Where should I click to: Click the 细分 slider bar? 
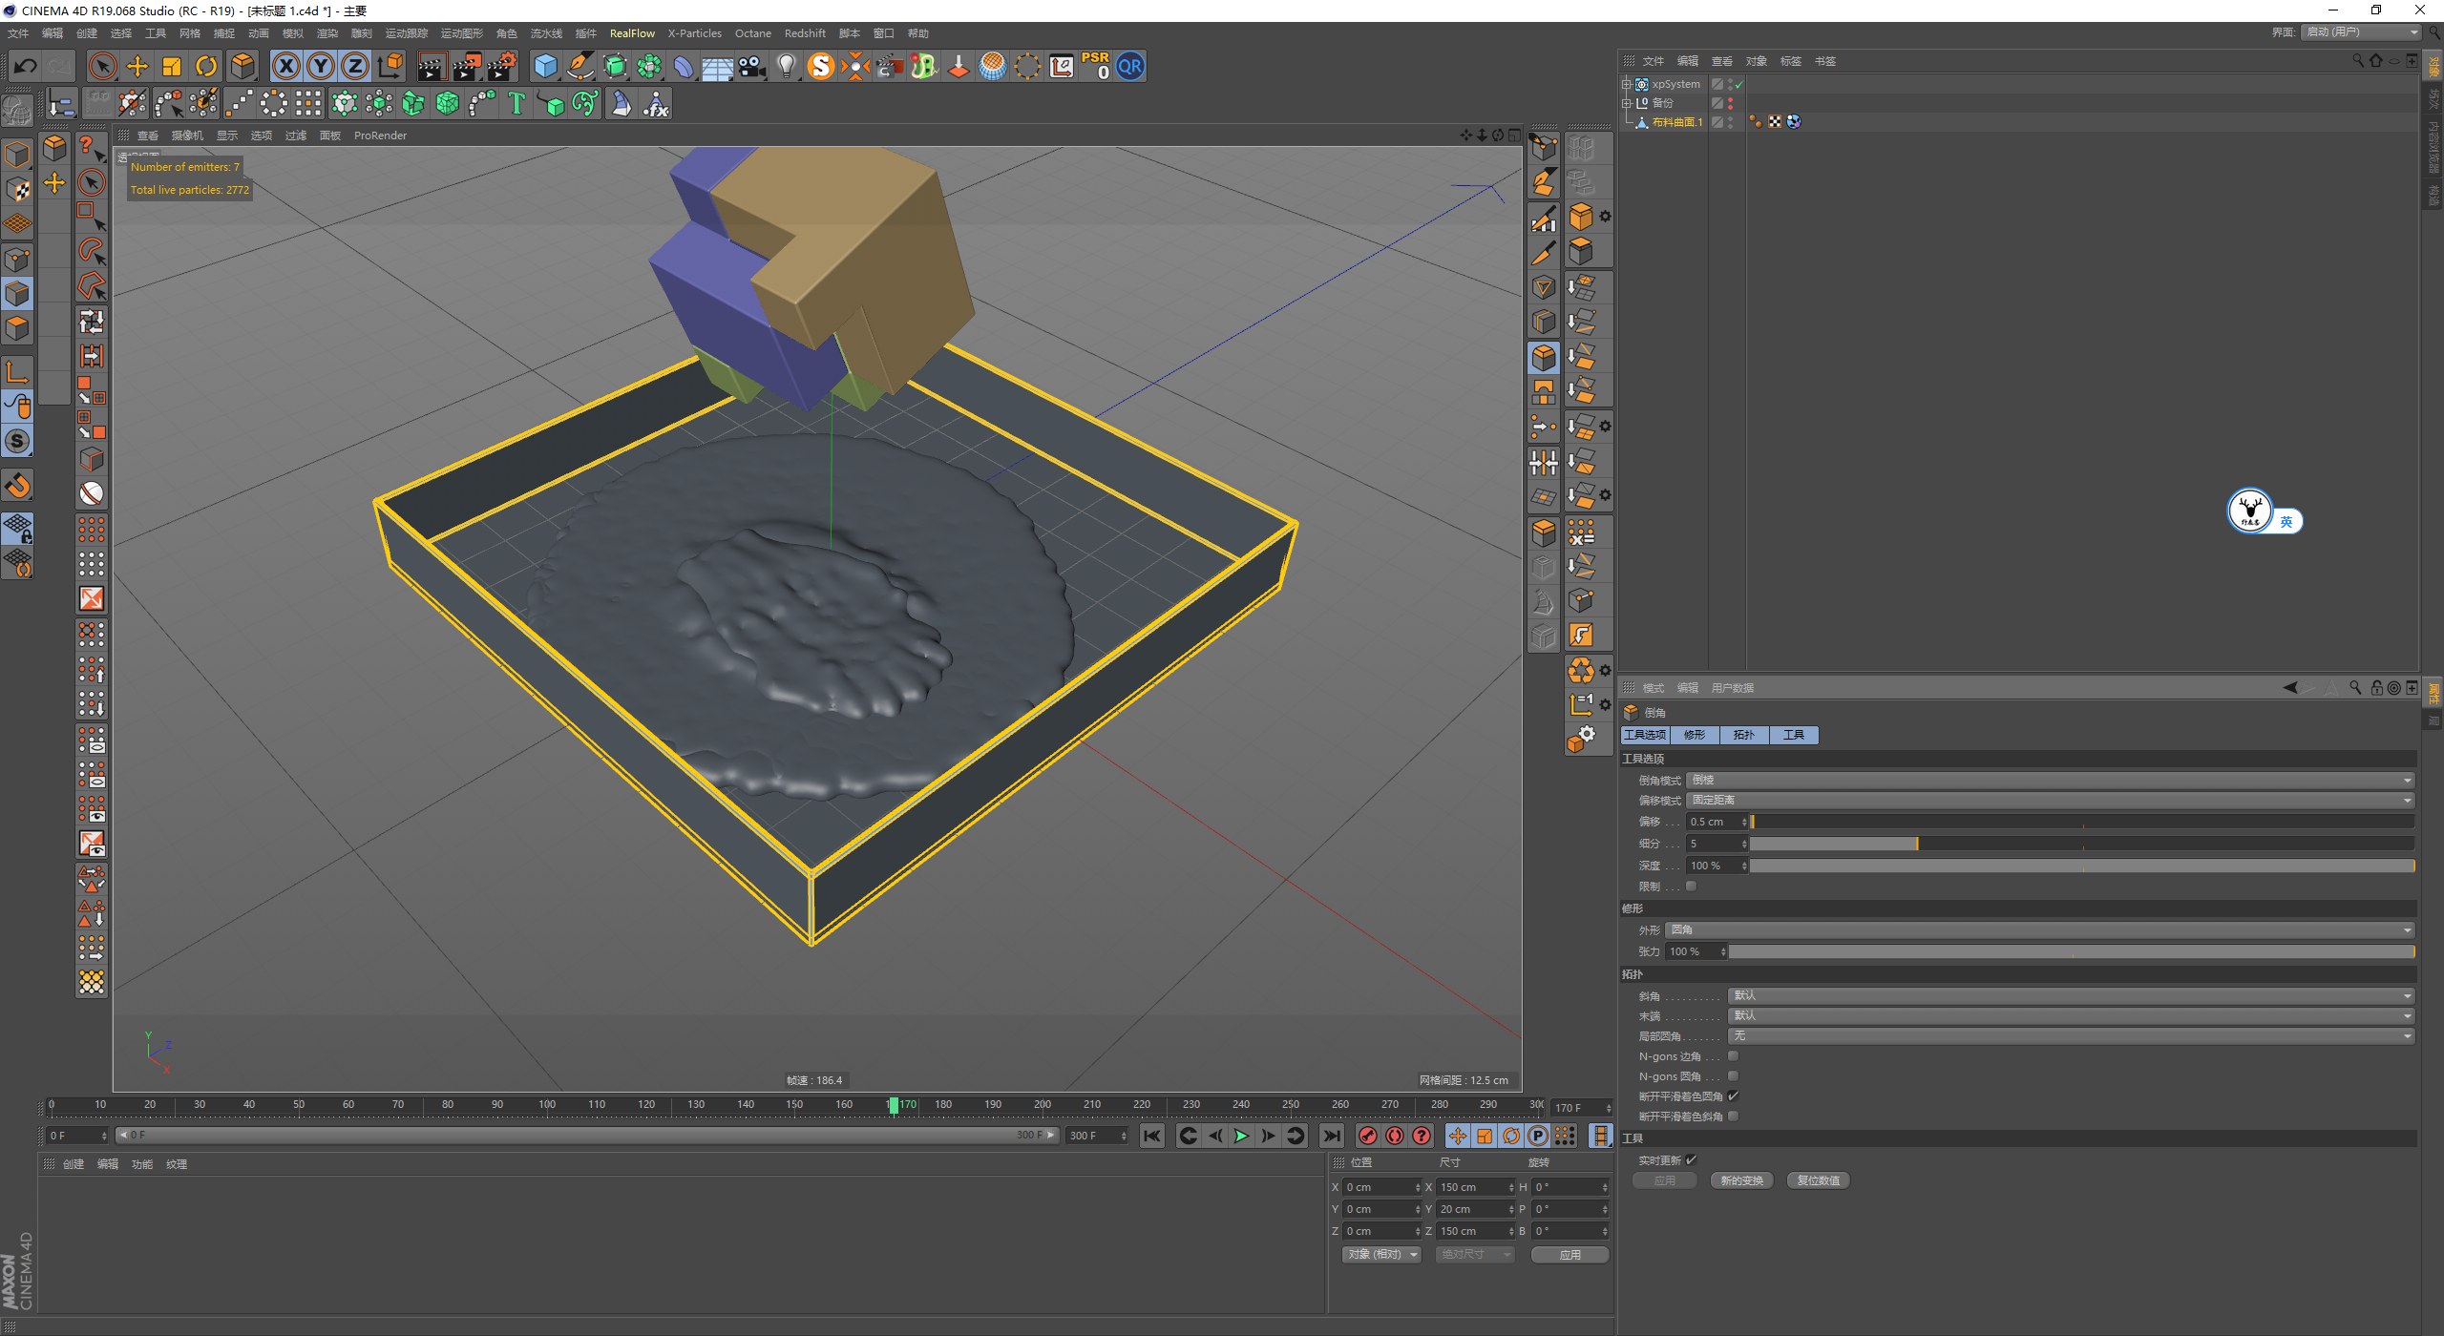2081,844
